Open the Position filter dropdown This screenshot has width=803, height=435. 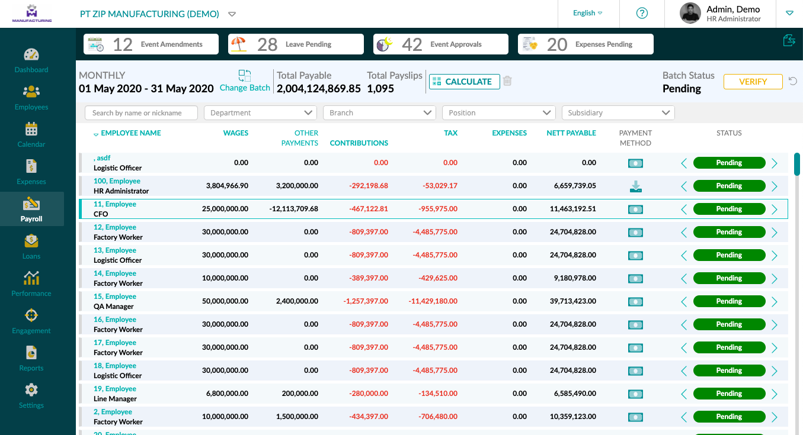pyautogui.click(x=498, y=113)
